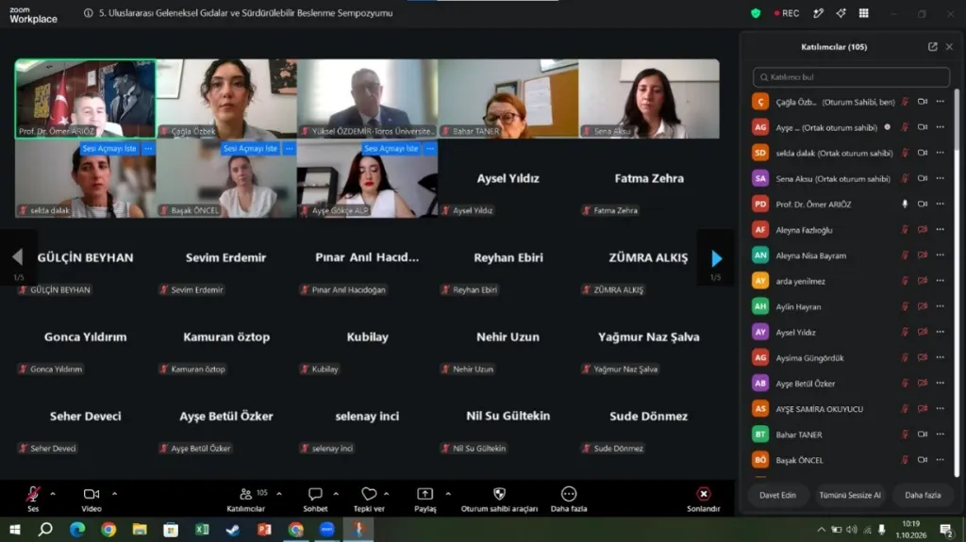Toggle microphone with the Ses button
Image resolution: width=966 pixels, height=542 pixels.
(x=33, y=499)
